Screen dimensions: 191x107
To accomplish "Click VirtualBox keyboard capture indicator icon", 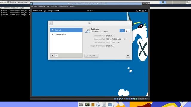I will coord(137,99).
